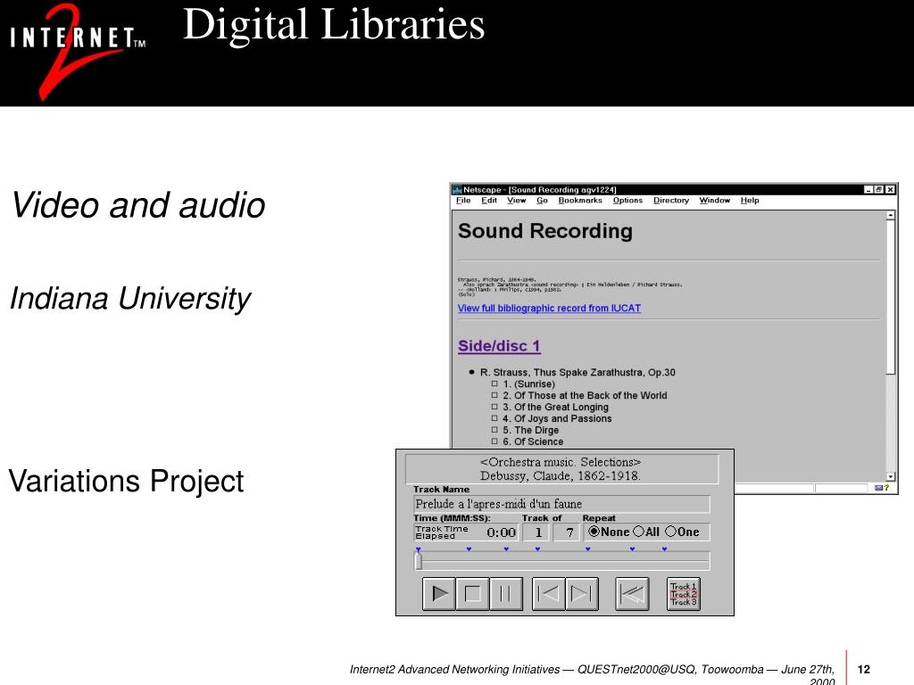Click the current track number 1 box

pyautogui.click(x=538, y=532)
